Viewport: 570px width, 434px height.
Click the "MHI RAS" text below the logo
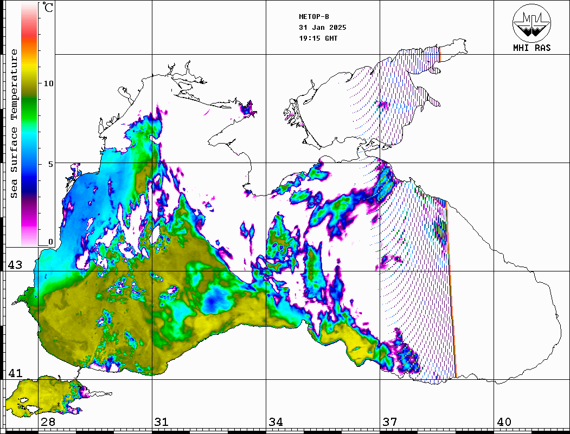[x=531, y=48]
